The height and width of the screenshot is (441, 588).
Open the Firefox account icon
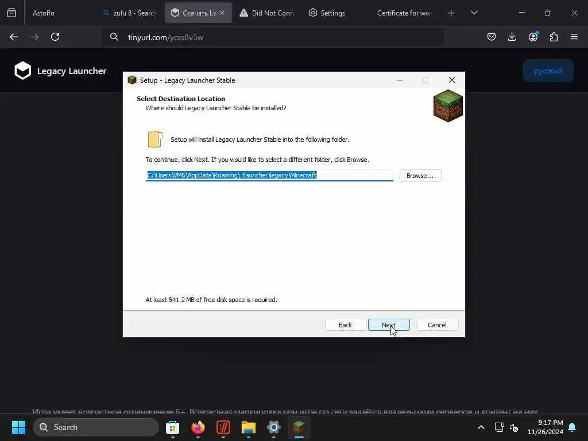tap(533, 37)
